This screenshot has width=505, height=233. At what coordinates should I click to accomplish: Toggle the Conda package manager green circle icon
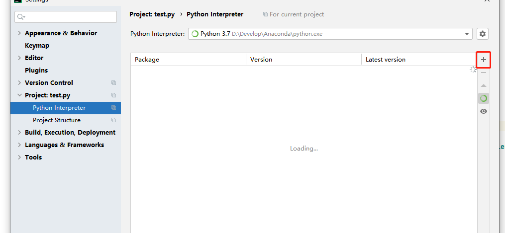point(484,98)
